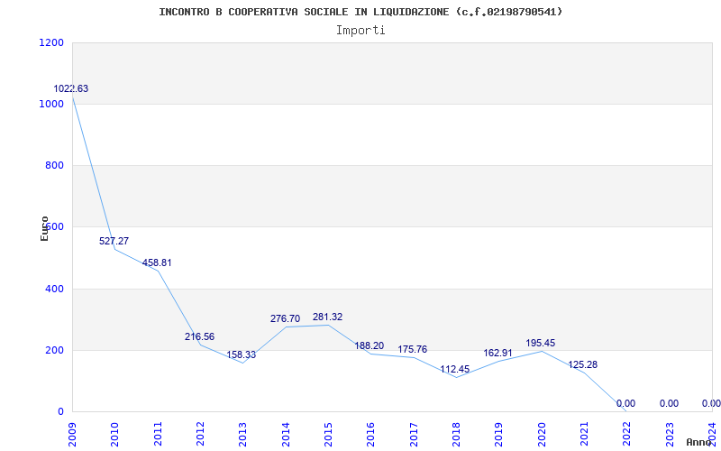This screenshot has width=721, height=451.
Task: Click the y-axis tick label 0
Action: tap(60, 411)
